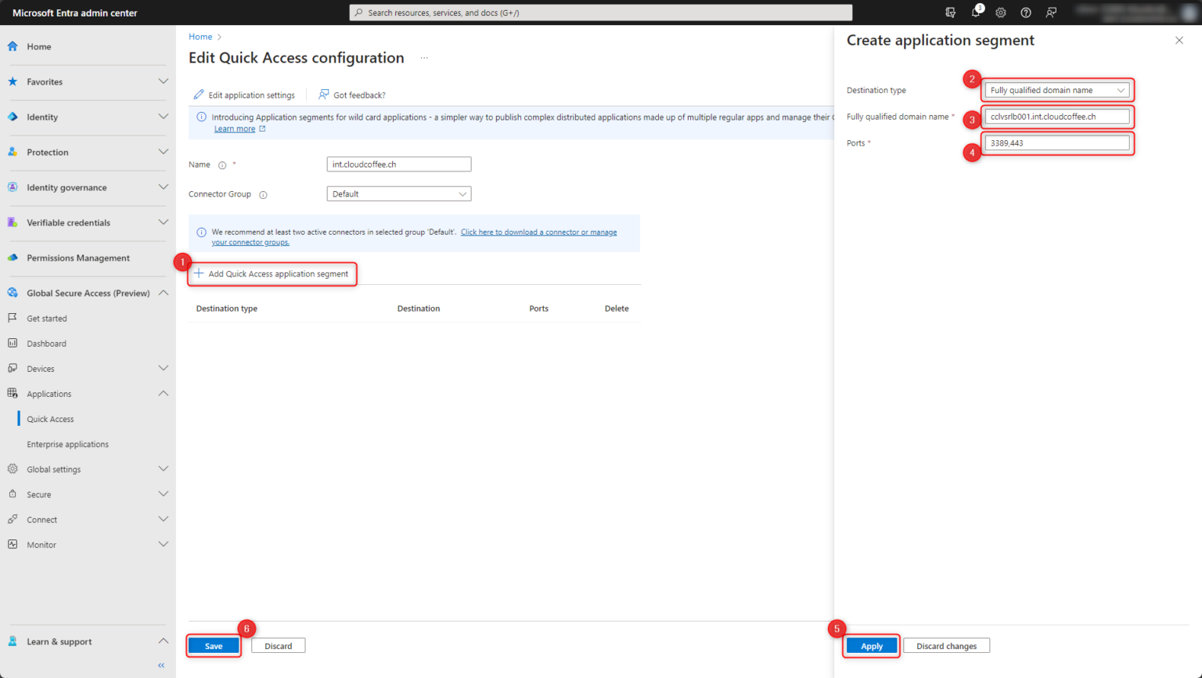
Task: Collapse the navigation sidebar with the double-arrow
Action: coord(160,665)
